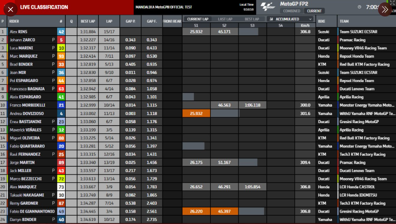Select rider name Johann ZARCO
Viewport: 396px width, 224px height.
tap(22, 40)
